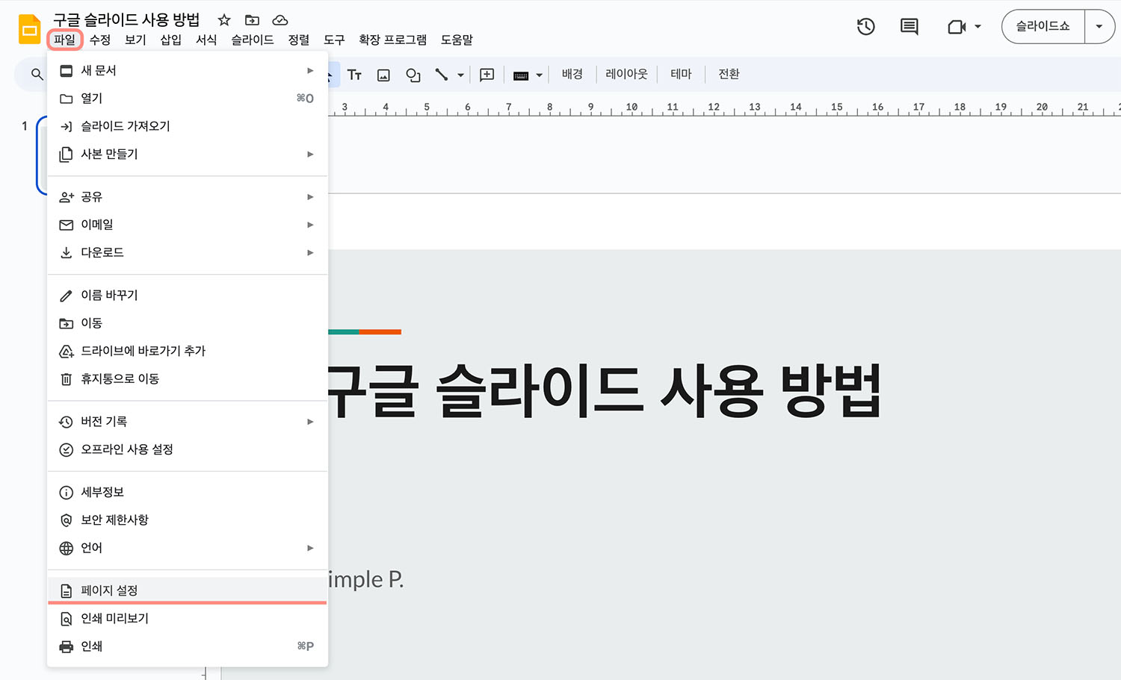
Task: Open version history clock icon
Action: coord(865,27)
